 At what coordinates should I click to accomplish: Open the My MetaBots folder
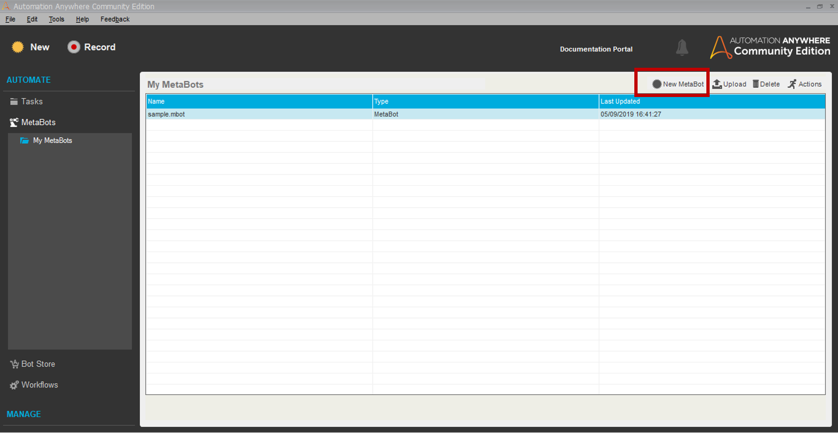click(52, 140)
